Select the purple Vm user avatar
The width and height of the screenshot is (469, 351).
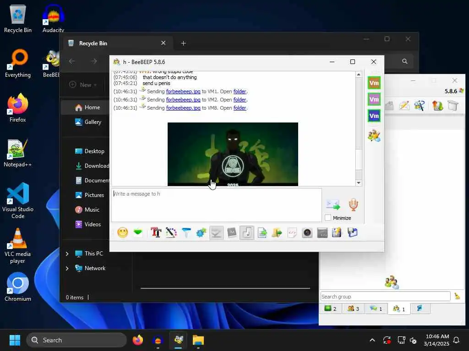pos(374,99)
